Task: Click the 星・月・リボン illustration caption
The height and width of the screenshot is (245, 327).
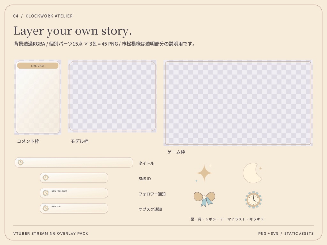Action: pyautogui.click(x=227, y=219)
